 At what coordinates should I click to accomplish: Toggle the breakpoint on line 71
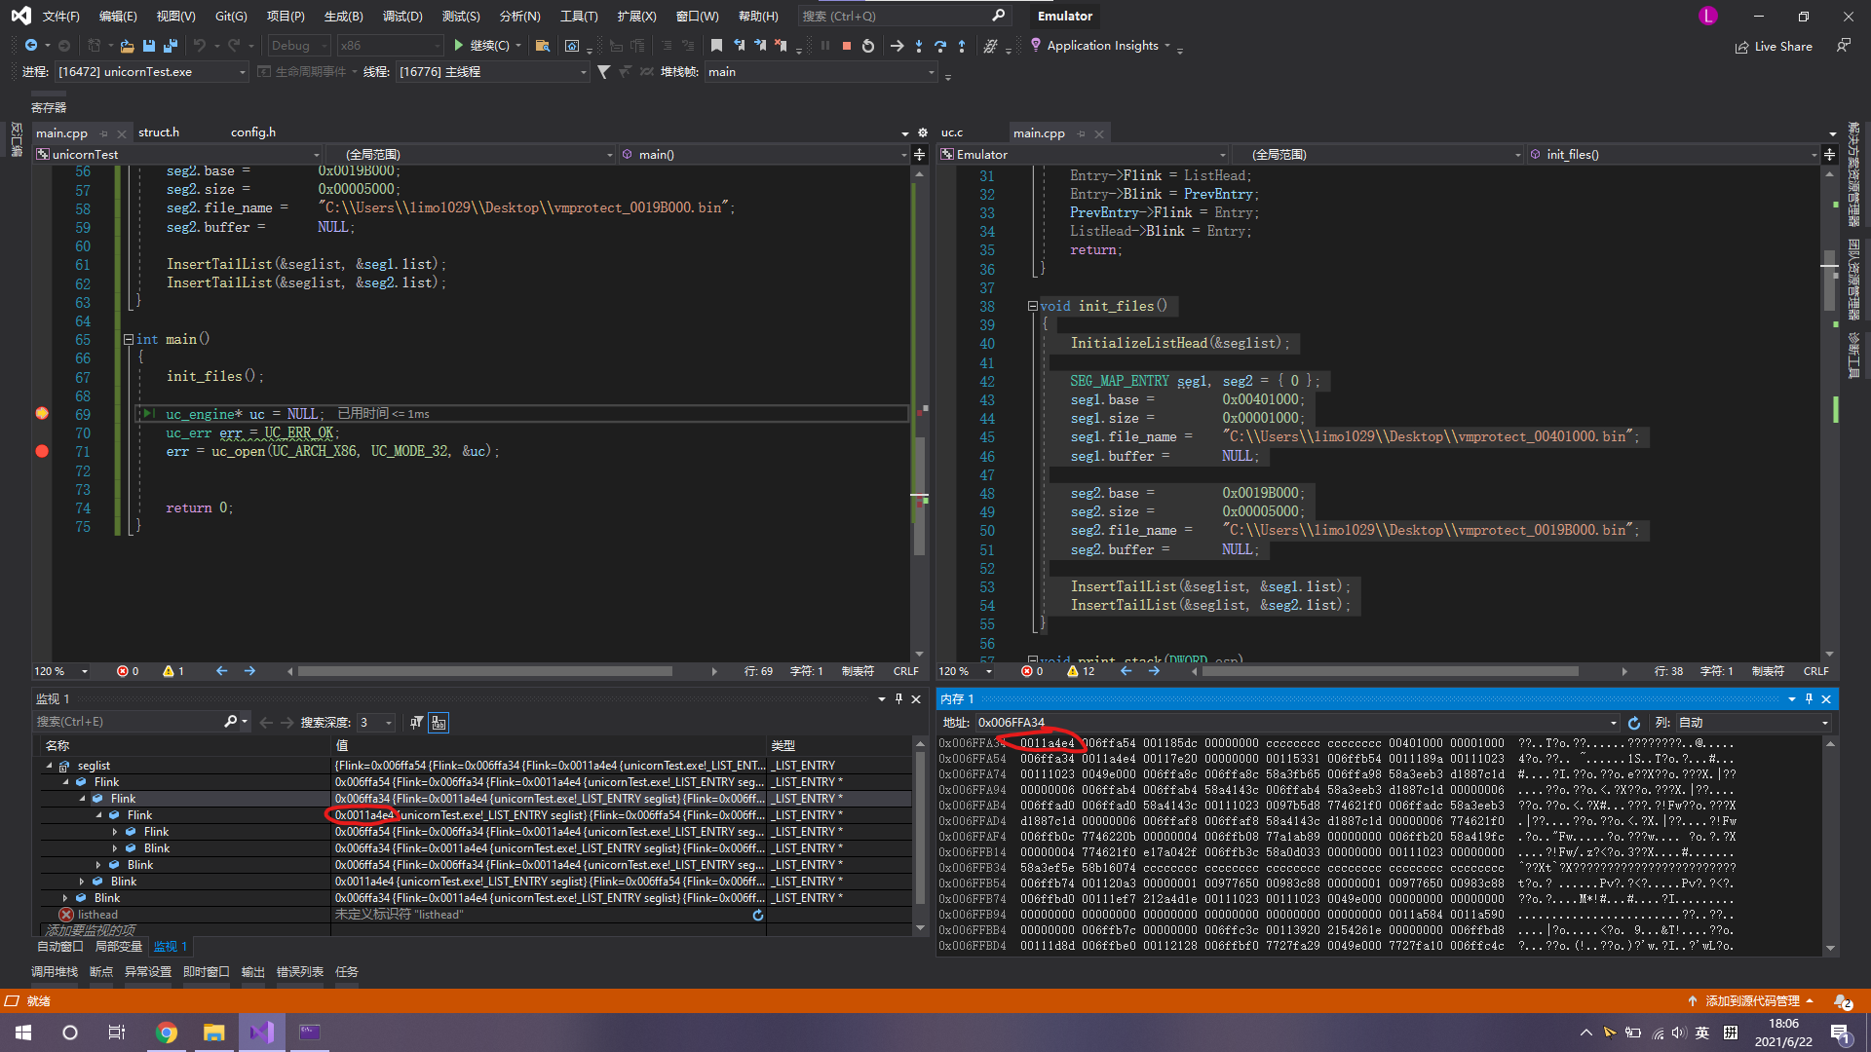41,451
